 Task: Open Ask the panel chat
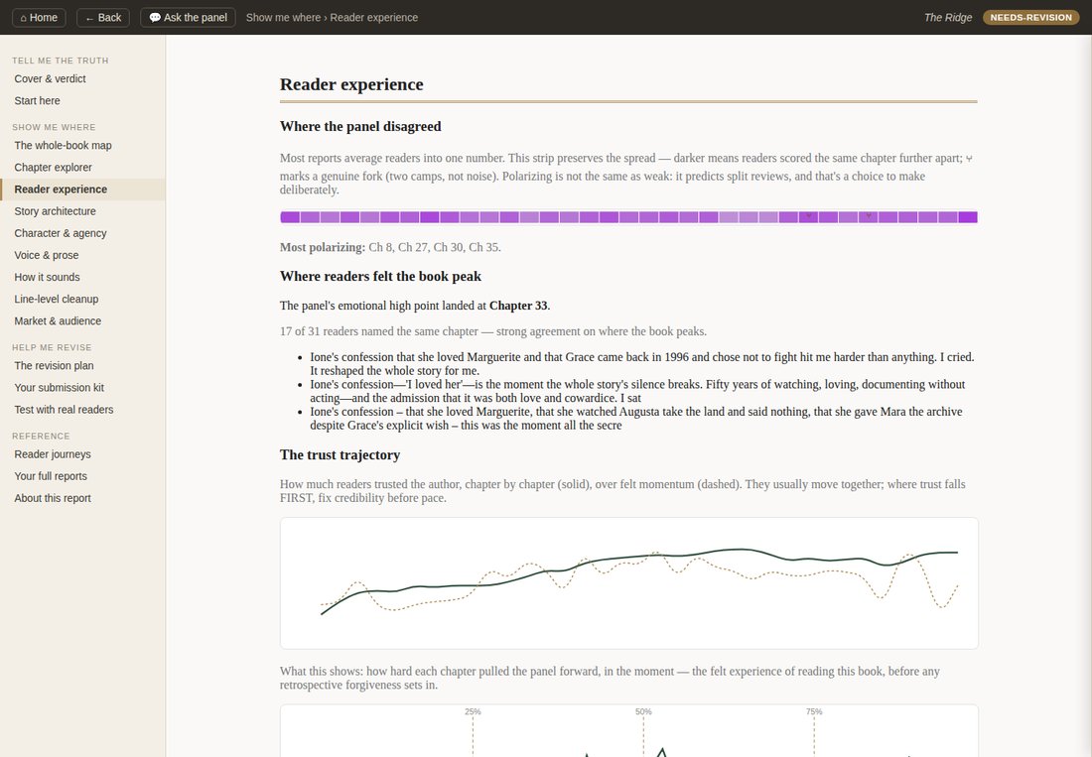188,18
